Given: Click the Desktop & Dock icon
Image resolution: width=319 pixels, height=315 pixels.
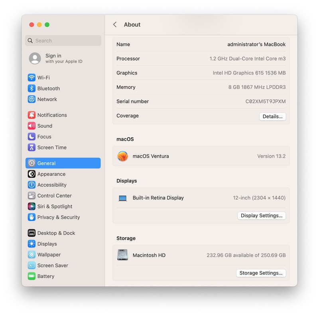Looking at the screenshot, I should [x=32, y=233].
